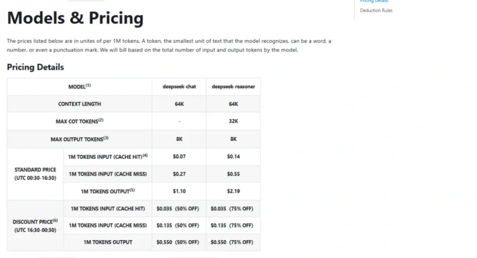Click $0.550 (75% OFF) cell
This screenshot has width=477, height=258.
click(234, 242)
